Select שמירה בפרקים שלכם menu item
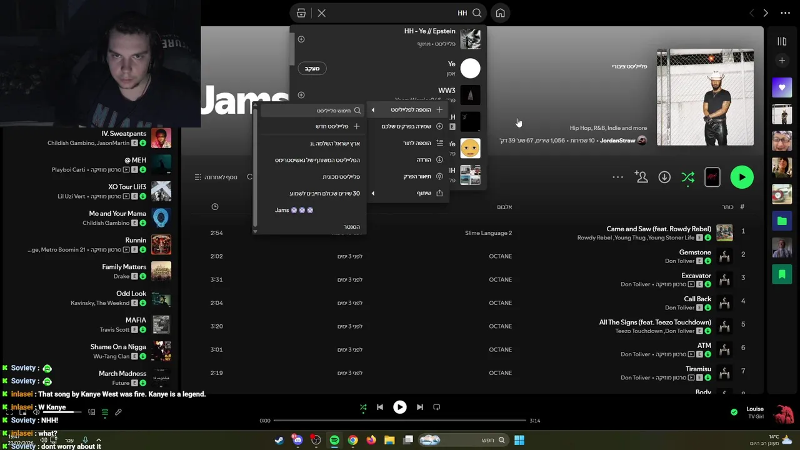The width and height of the screenshot is (800, 450). point(407,126)
